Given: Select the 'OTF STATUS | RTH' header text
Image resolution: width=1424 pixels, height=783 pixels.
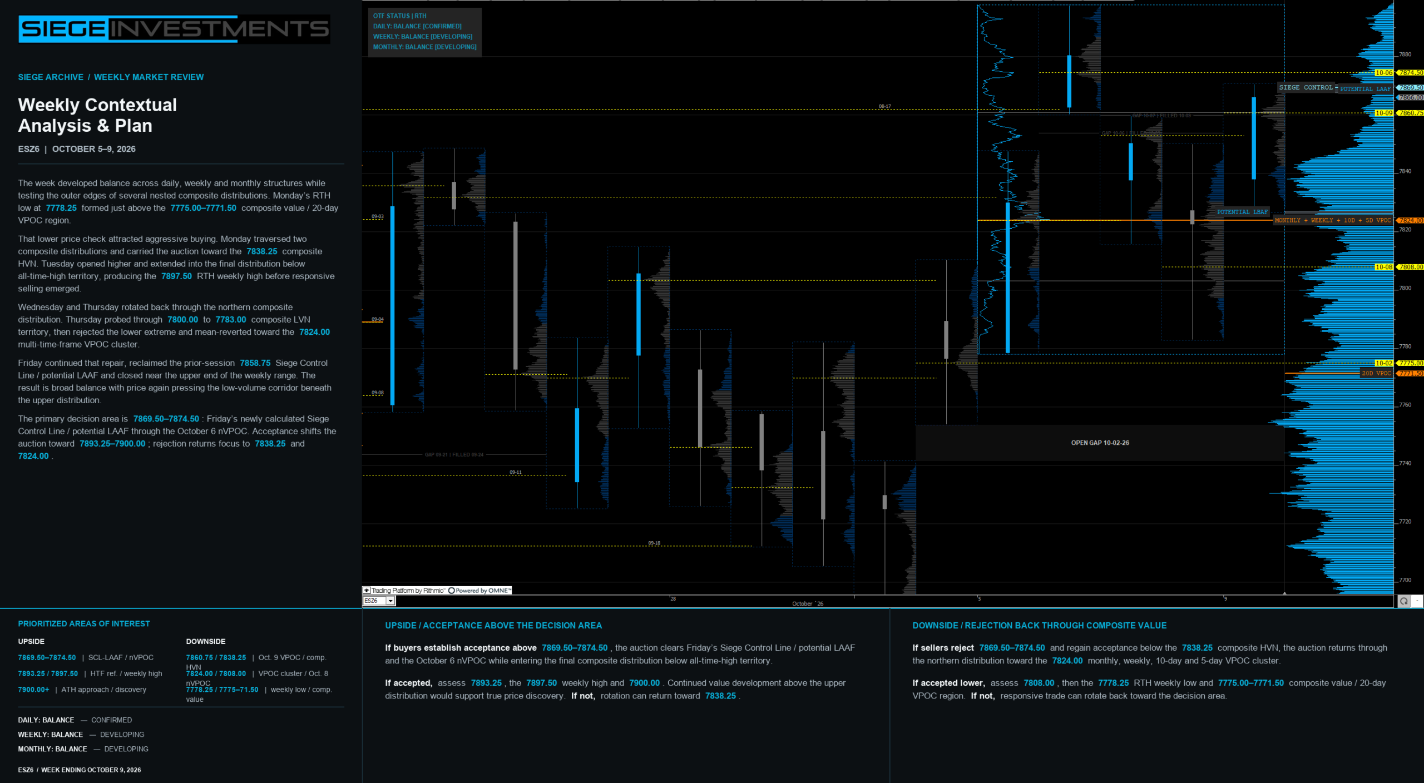Looking at the screenshot, I should [x=400, y=16].
